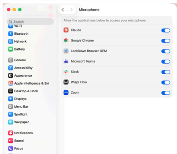This screenshot has width=177, height=154.
Task: Switch off Slack microphone access
Action: 166,72
